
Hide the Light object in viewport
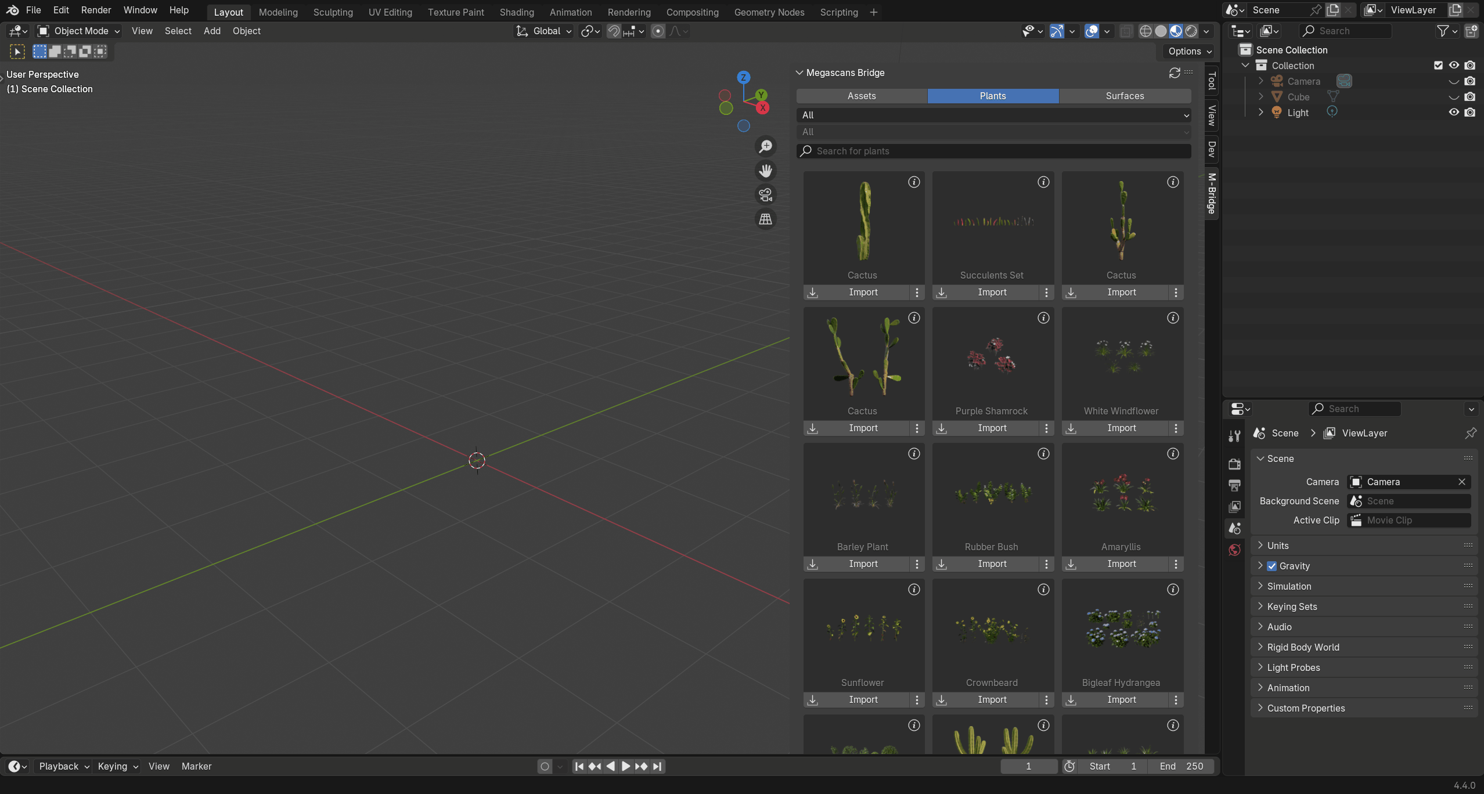pos(1454,113)
